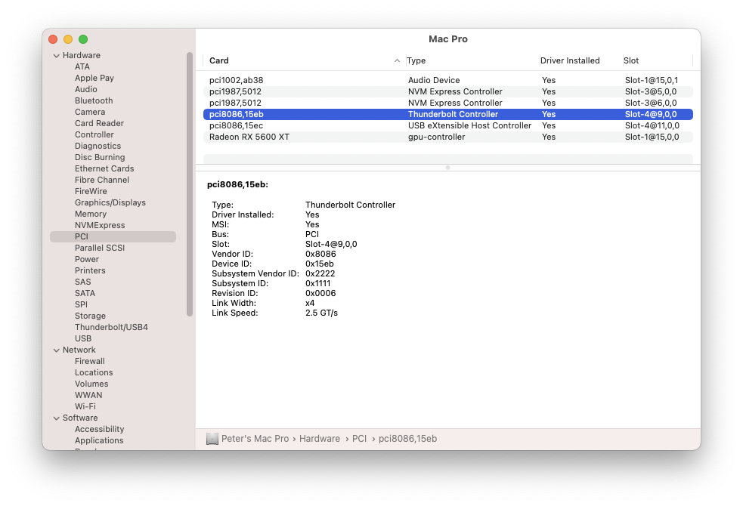This screenshot has height=506, width=743.
Task: Click the computer icon in path bar
Action: (212, 439)
